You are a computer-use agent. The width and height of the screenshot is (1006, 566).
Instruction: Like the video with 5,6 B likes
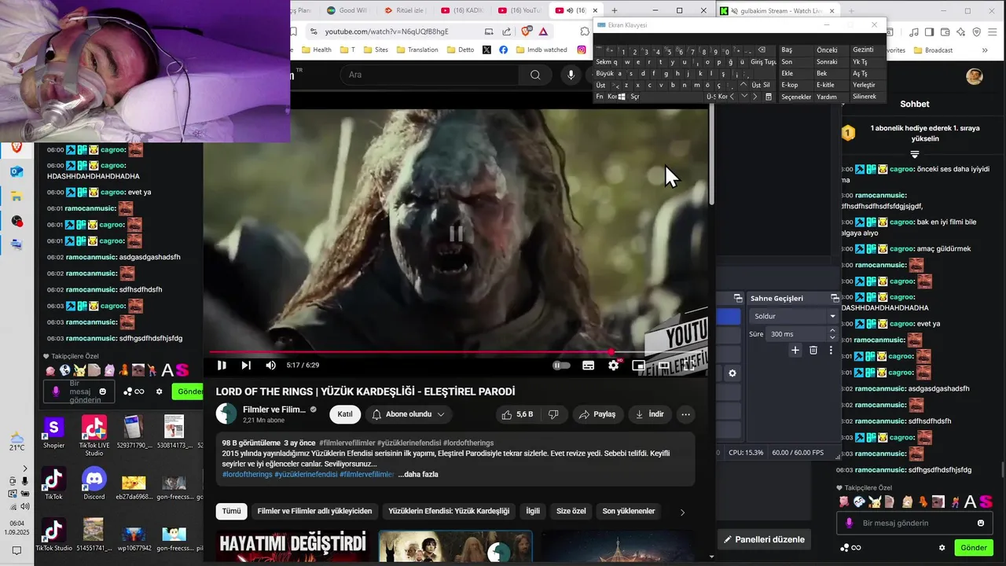coord(517,414)
